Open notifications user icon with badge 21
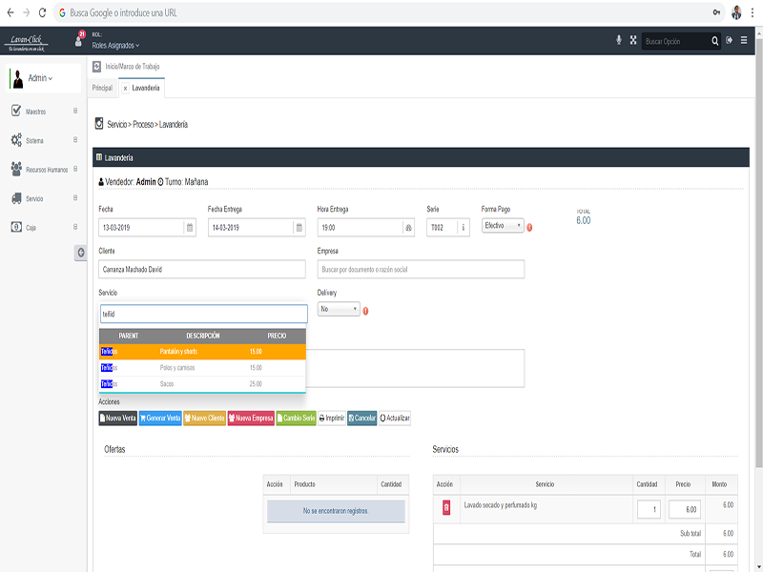The image size is (763, 572). click(x=79, y=40)
